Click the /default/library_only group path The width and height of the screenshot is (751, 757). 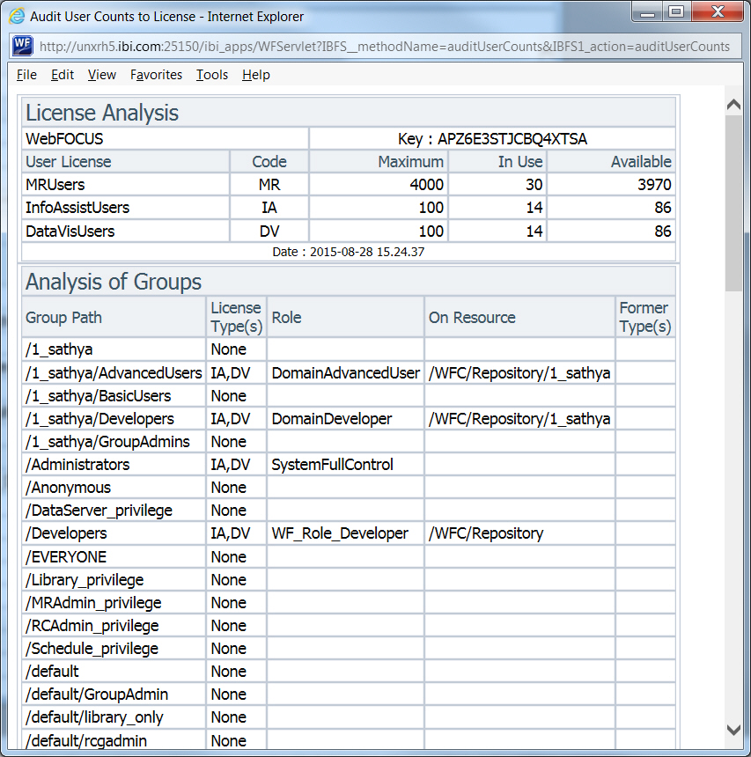[x=94, y=717]
